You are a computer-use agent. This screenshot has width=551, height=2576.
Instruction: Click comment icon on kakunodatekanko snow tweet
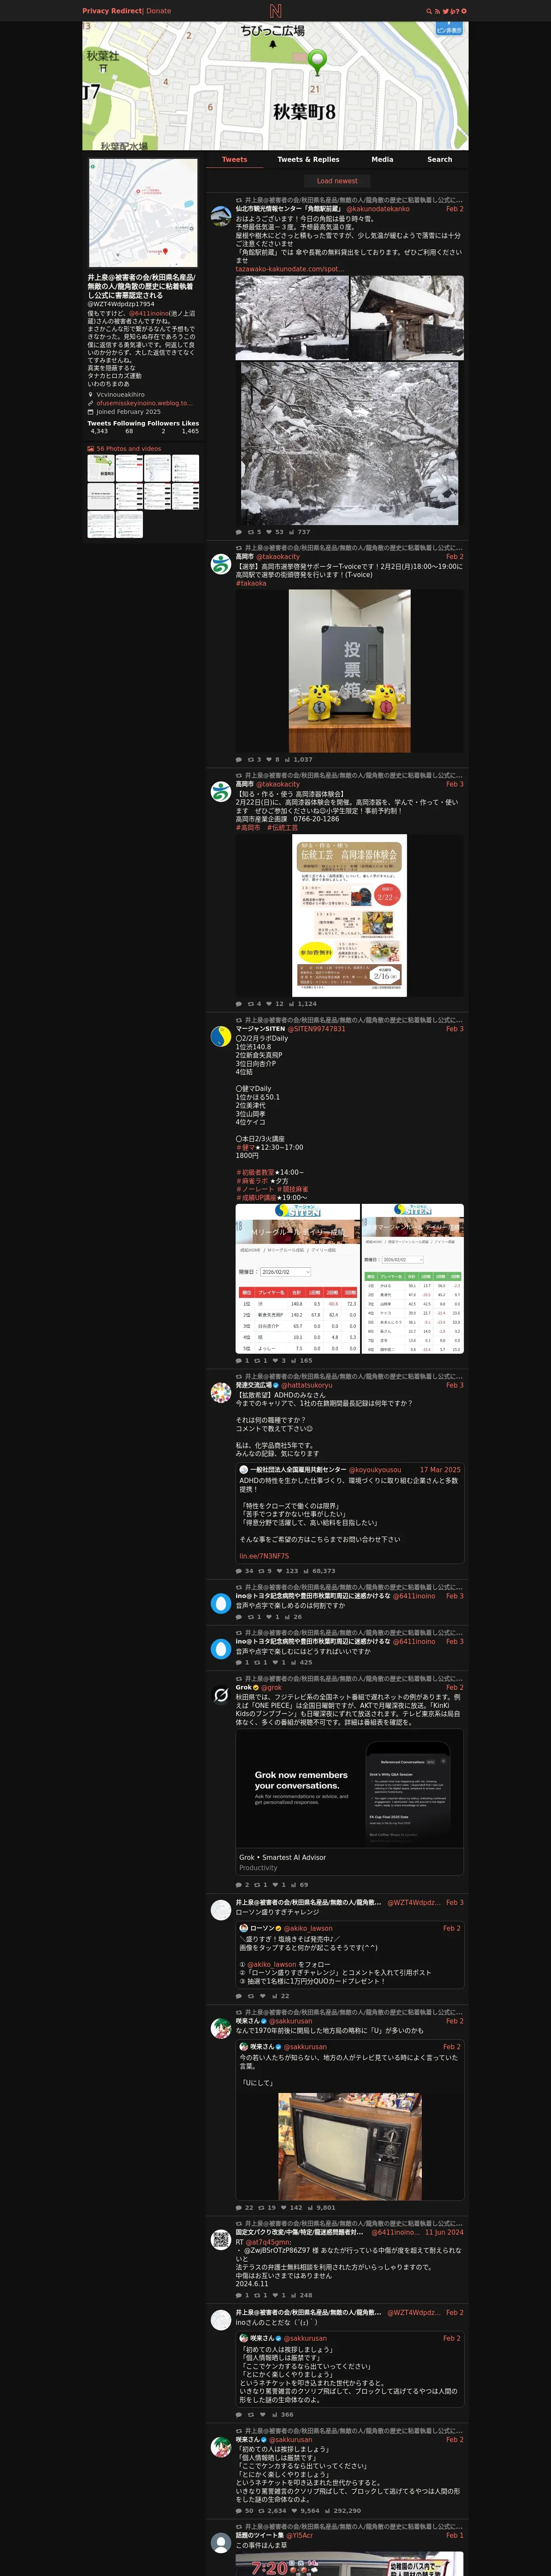tap(239, 532)
